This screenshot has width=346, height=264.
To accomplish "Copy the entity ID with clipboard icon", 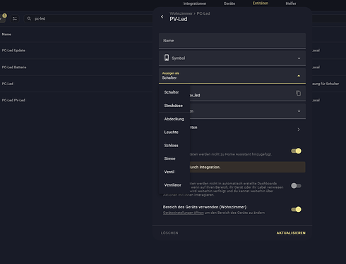I will (x=298, y=93).
